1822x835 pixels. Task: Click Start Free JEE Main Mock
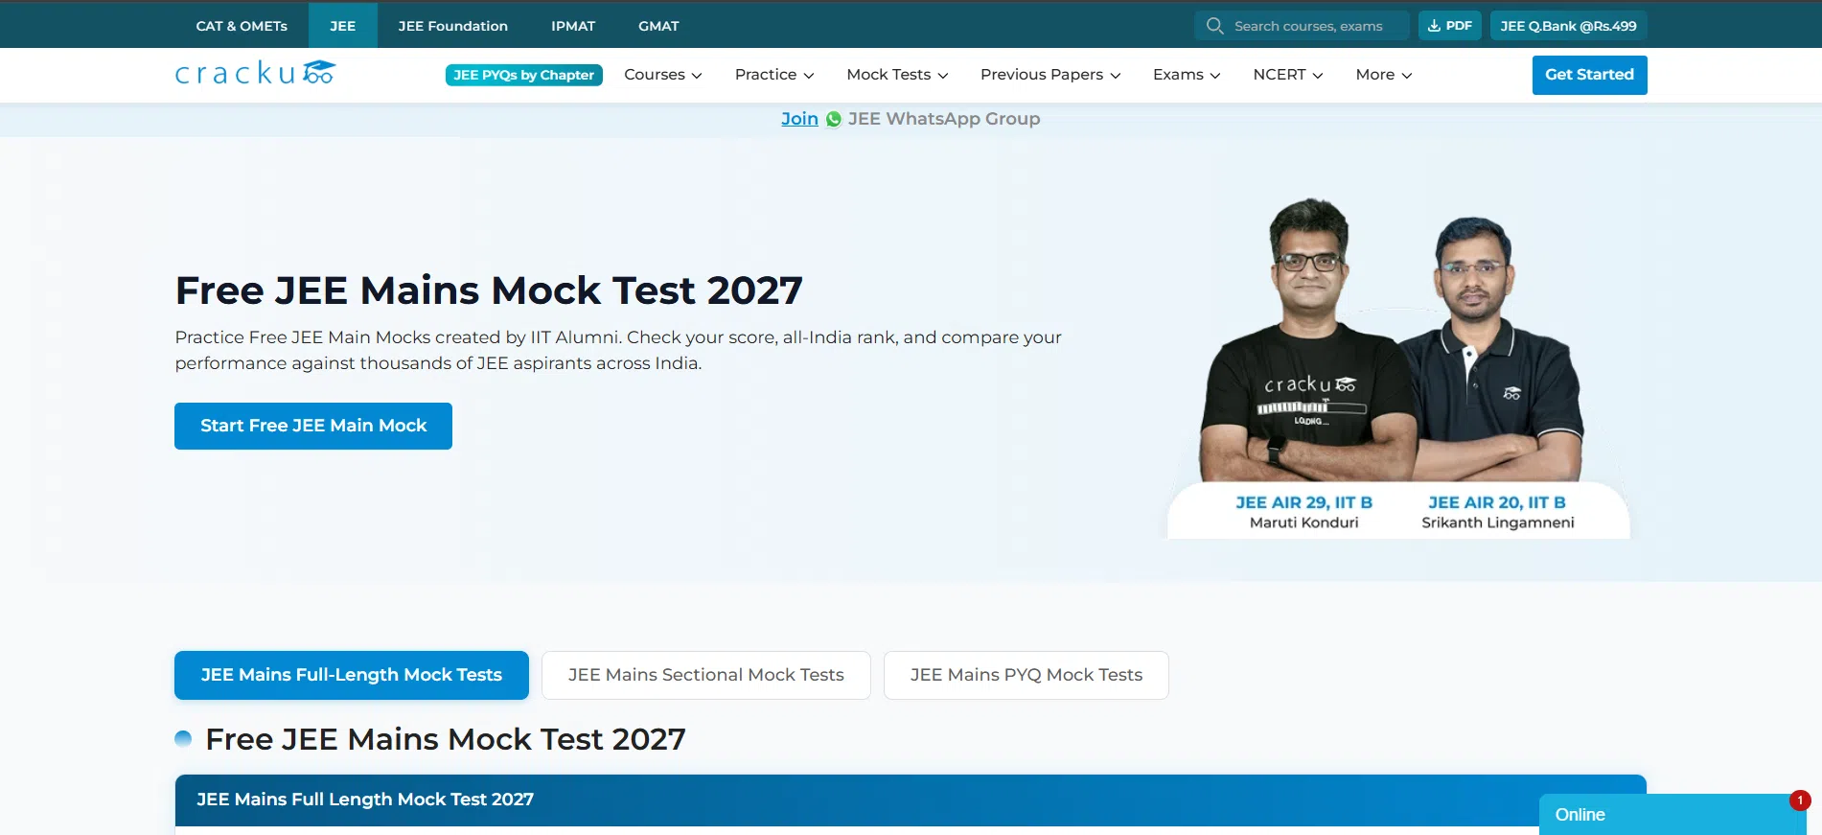313,426
